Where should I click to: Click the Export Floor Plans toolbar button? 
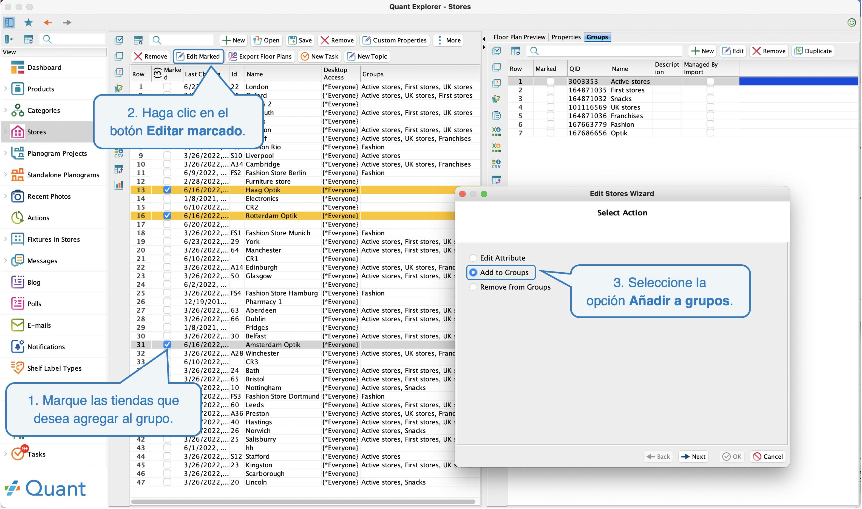[260, 57]
